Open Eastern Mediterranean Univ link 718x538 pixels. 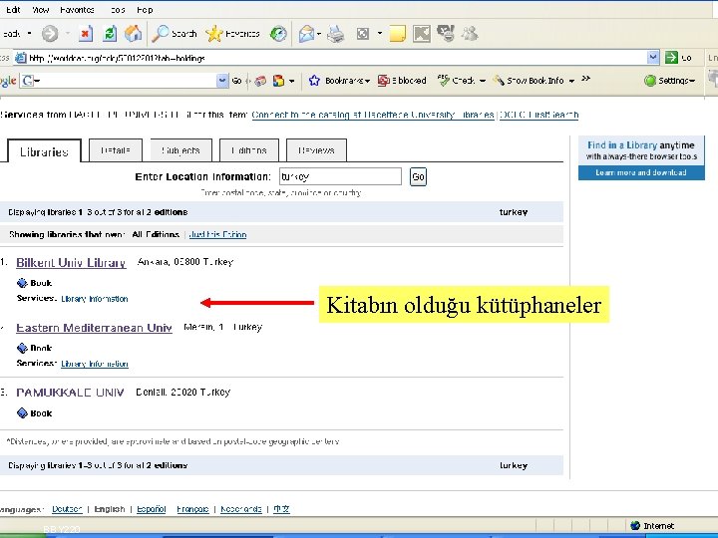point(94,328)
